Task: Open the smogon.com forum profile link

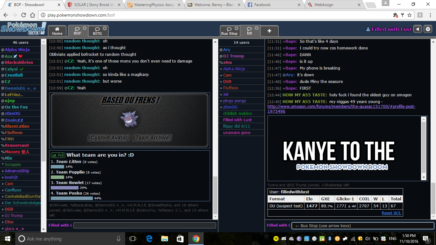Action: pos(342,109)
